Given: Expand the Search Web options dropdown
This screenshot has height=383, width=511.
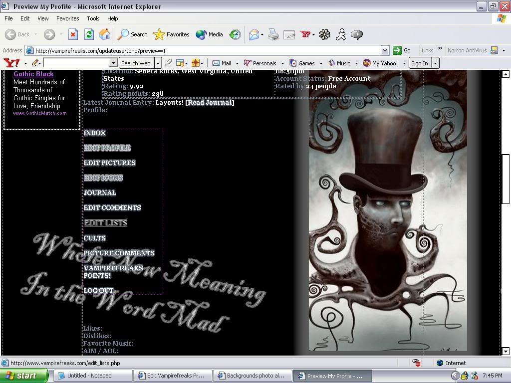Looking at the screenshot, I should (x=158, y=63).
